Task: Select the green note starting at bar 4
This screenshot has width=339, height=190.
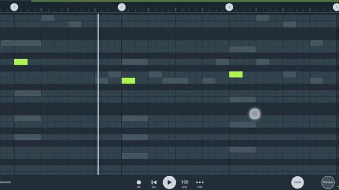Action: point(236,74)
